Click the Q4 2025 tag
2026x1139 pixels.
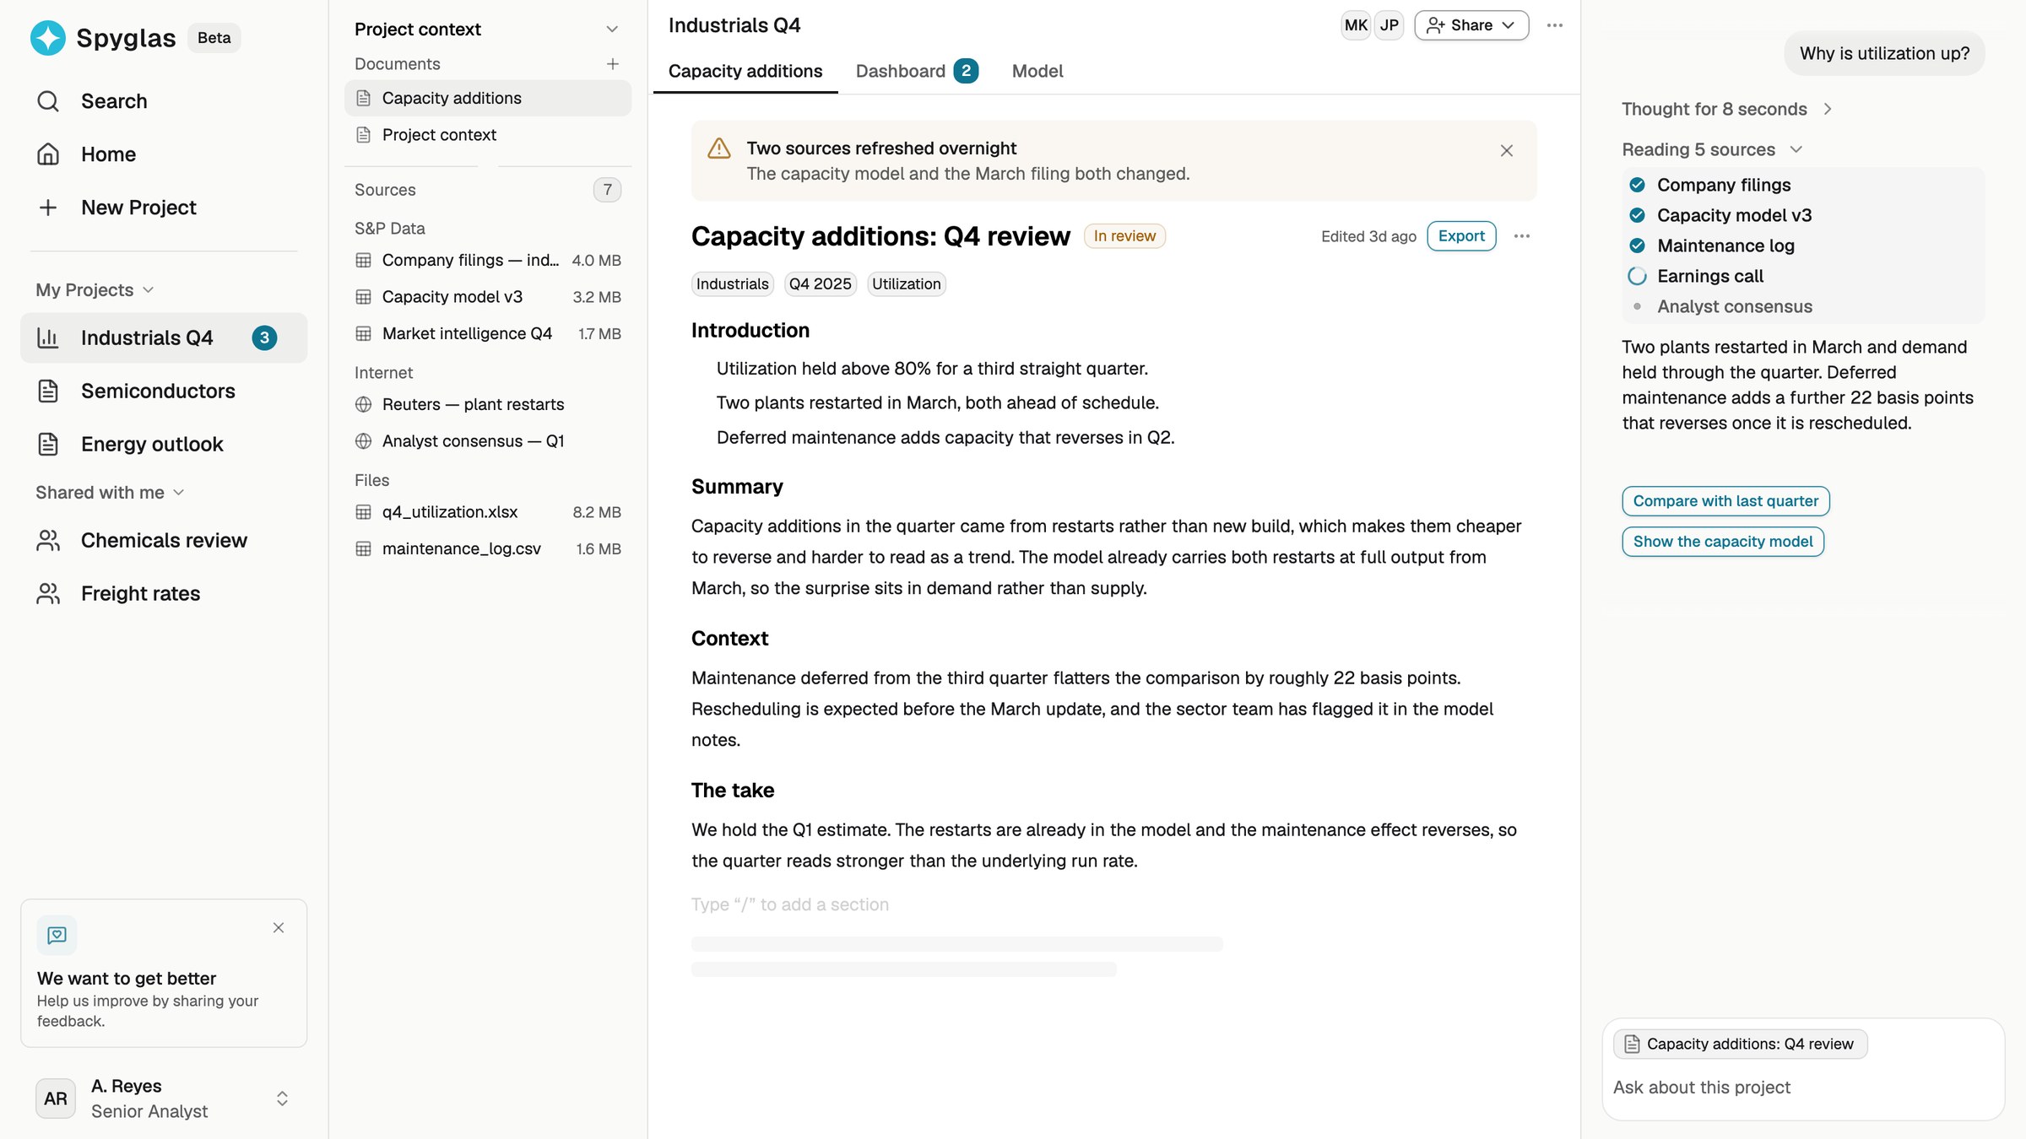(820, 284)
